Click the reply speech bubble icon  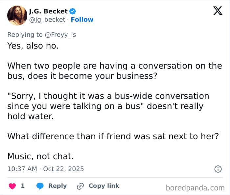point(40,186)
